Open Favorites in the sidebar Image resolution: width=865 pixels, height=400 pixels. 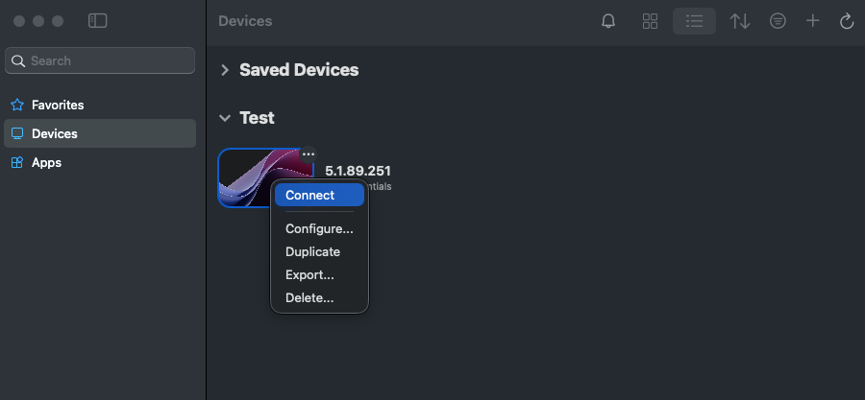click(x=57, y=105)
